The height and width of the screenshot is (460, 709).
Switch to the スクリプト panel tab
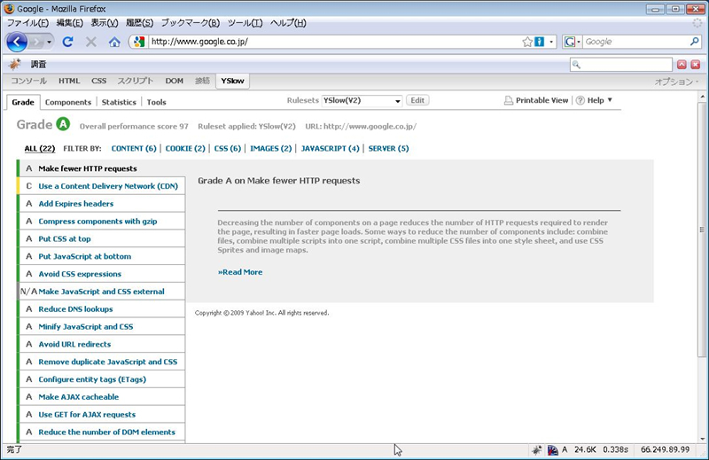point(136,81)
